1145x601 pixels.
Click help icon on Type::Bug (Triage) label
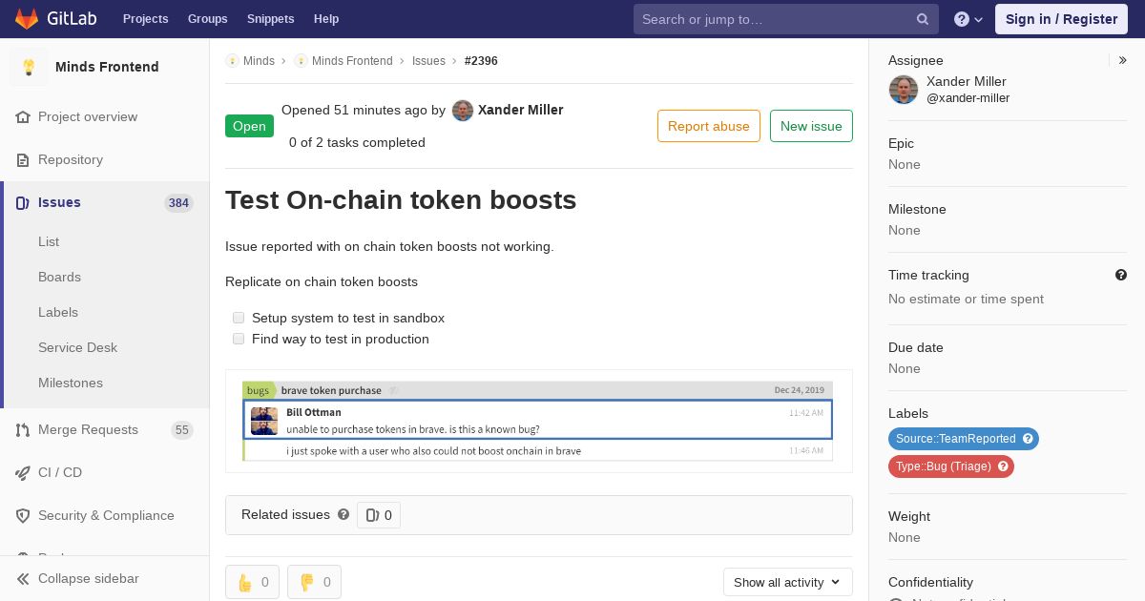1003,466
